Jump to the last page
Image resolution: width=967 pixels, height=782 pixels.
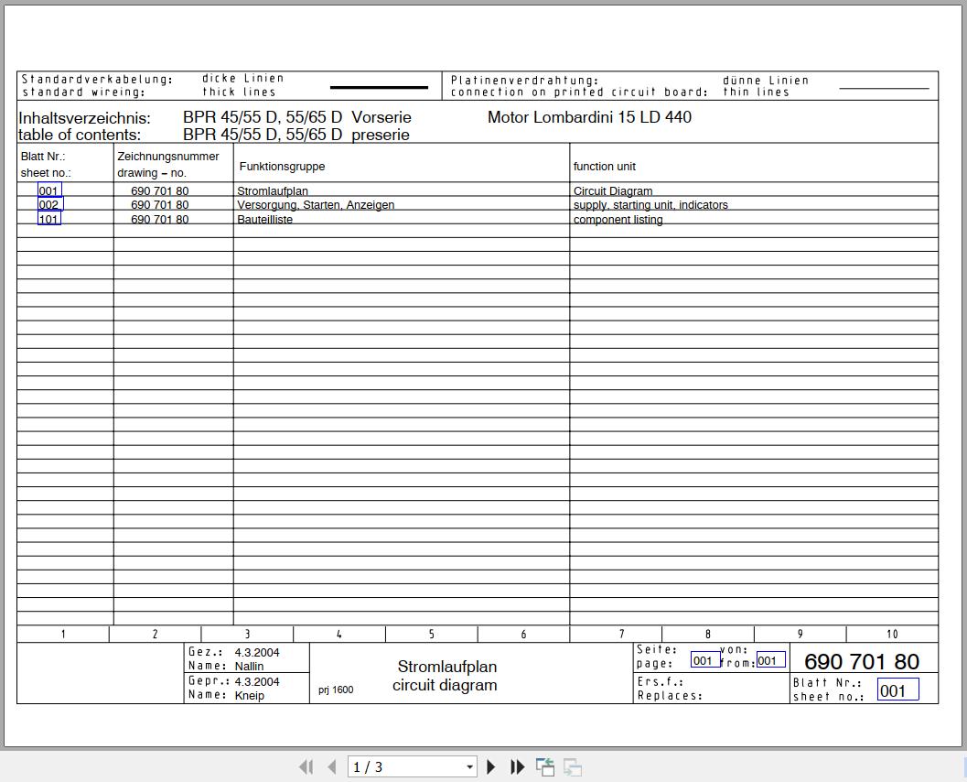(517, 767)
